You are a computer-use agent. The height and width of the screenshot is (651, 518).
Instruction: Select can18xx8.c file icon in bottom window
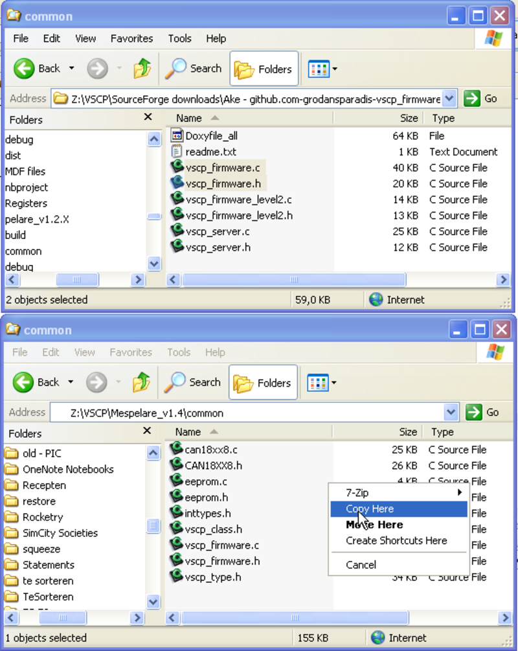pyautogui.click(x=177, y=450)
